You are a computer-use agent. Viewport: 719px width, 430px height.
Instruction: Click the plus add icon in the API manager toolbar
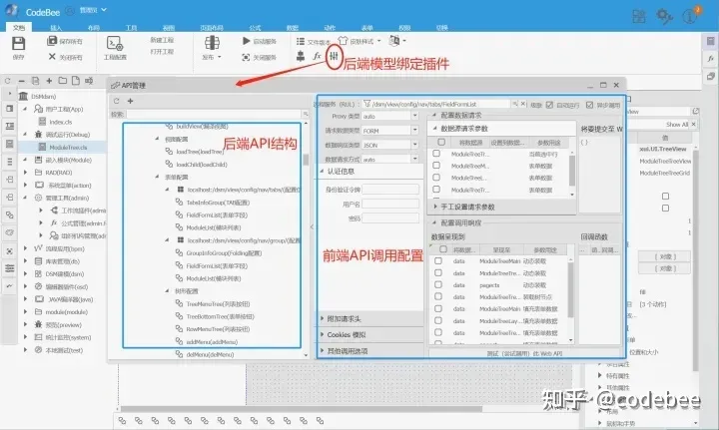(x=130, y=101)
